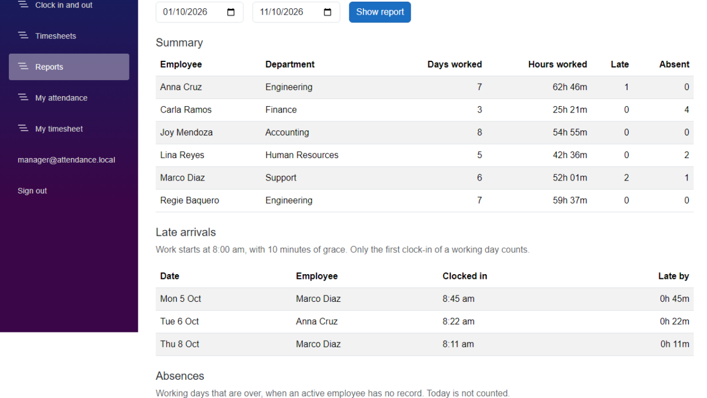Screen dimensions: 707x398
Task: Click hours value 52h 01m
Action: (570, 177)
